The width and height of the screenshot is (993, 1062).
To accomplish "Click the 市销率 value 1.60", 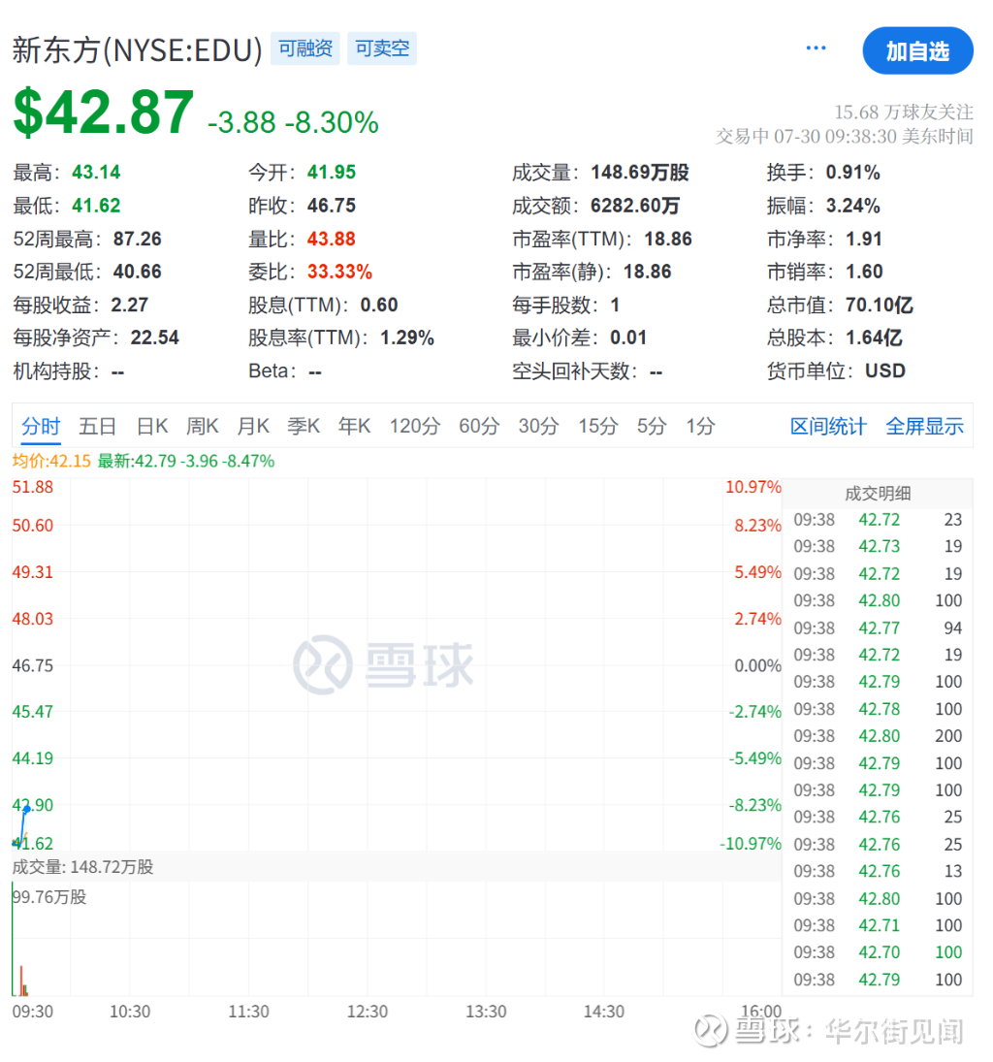I will (x=864, y=272).
